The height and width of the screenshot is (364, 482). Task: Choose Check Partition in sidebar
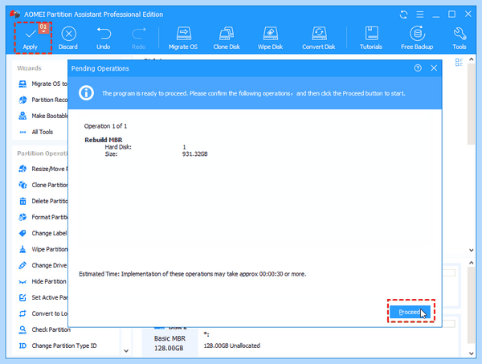[44, 329]
